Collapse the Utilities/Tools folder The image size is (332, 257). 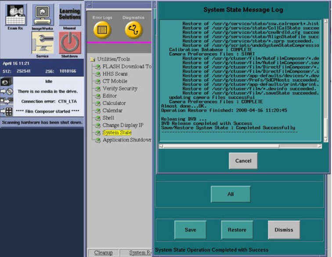(92, 59)
